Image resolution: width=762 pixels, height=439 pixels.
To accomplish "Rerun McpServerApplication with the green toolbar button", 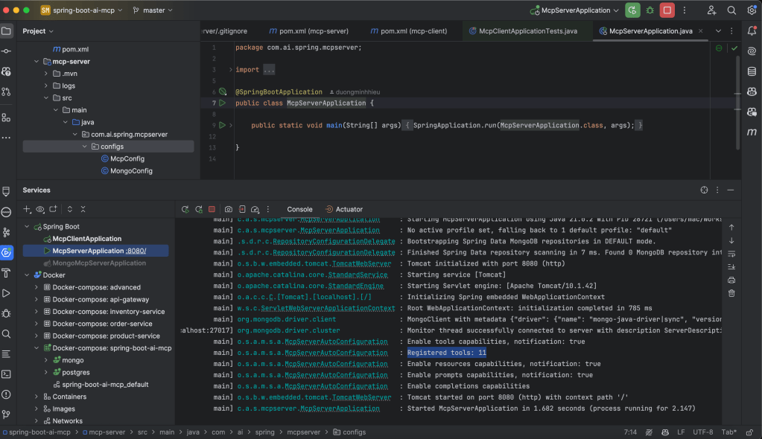I will [632, 10].
